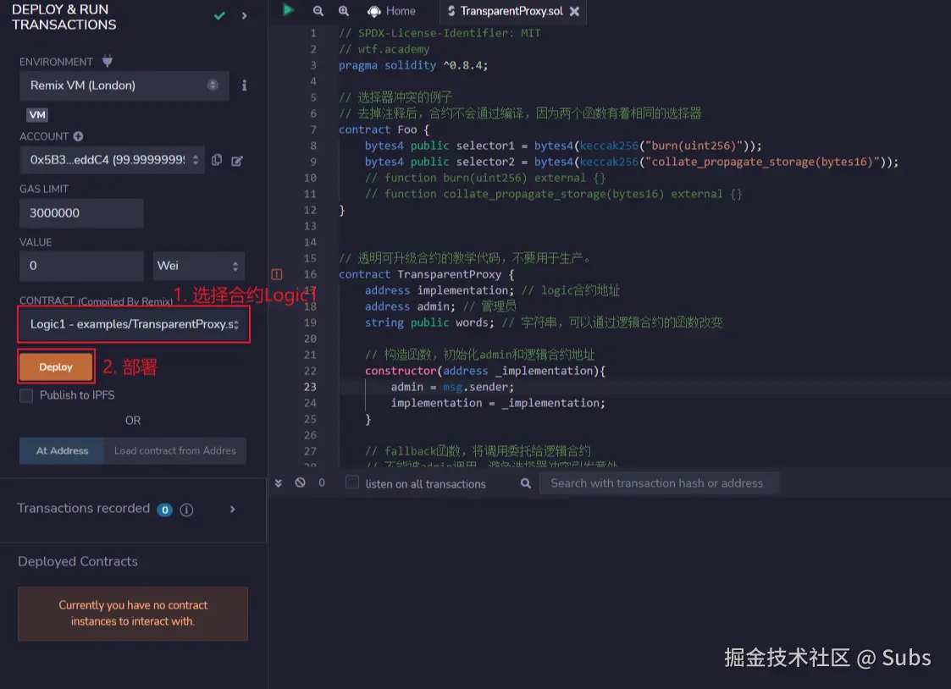Zoom out the editor with the magnifier minus icon

(318, 11)
